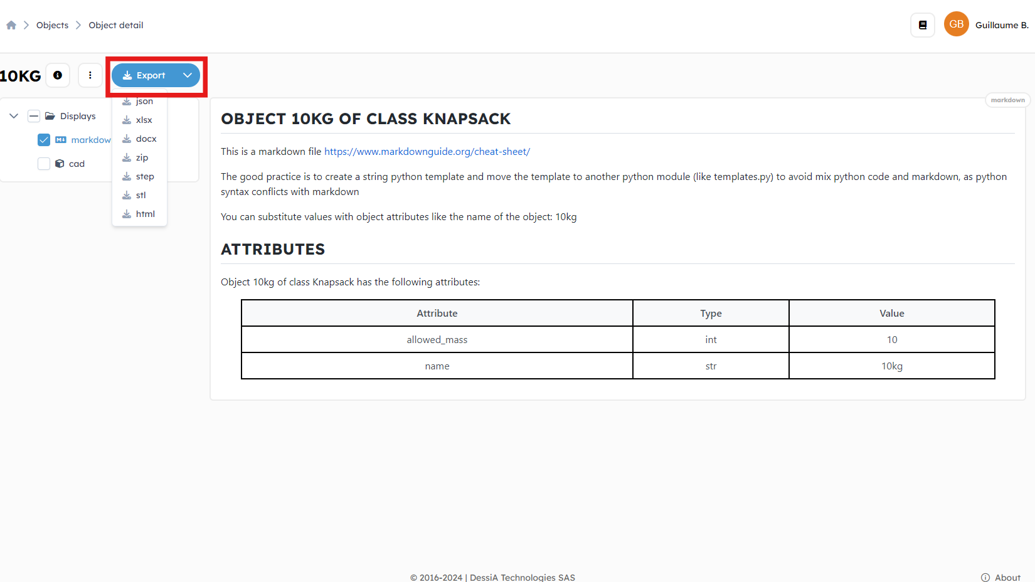
Task: Click the Export button
Action: point(145,75)
